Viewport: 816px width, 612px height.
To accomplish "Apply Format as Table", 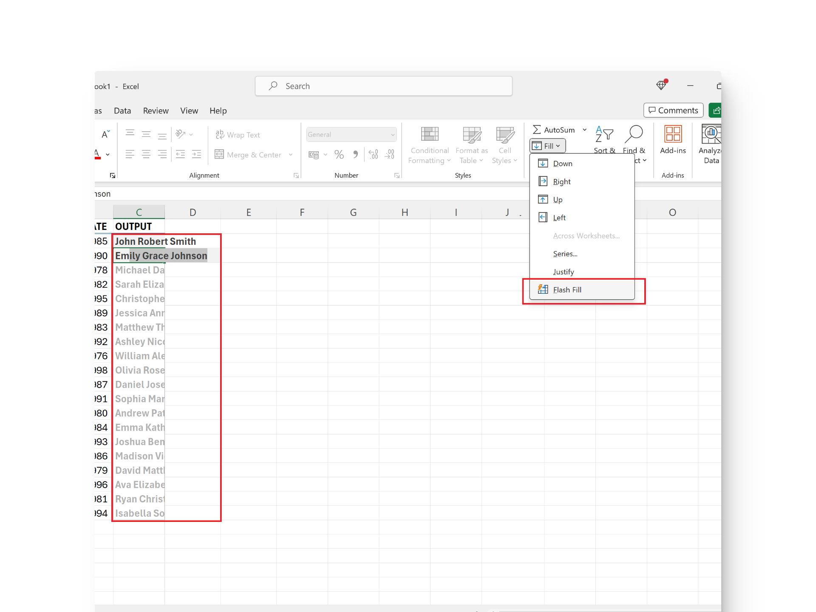I will point(472,144).
